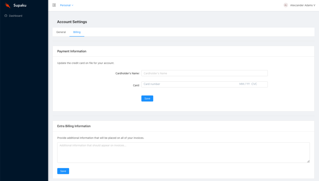The image size is (319, 181).
Task: Focus the additional invoice information textarea
Action: pos(183,152)
